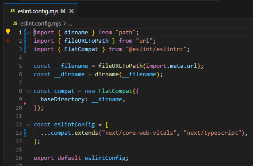This screenshot has height=166, width=253.
Task: Click the string "next/core-web-vitals"
Action: coord(139,133)
